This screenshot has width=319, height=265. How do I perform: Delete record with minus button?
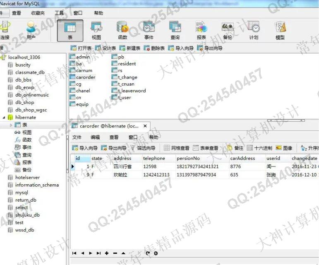click(115, 253)
